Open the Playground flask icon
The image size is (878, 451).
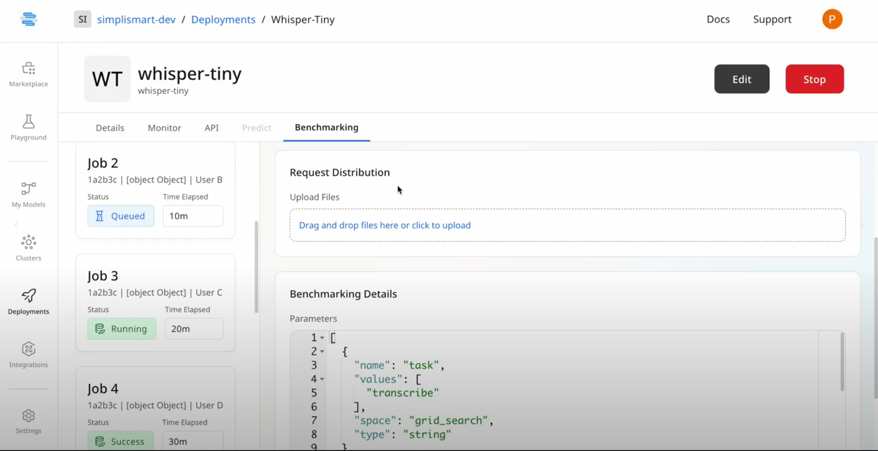tap(29, 122)
